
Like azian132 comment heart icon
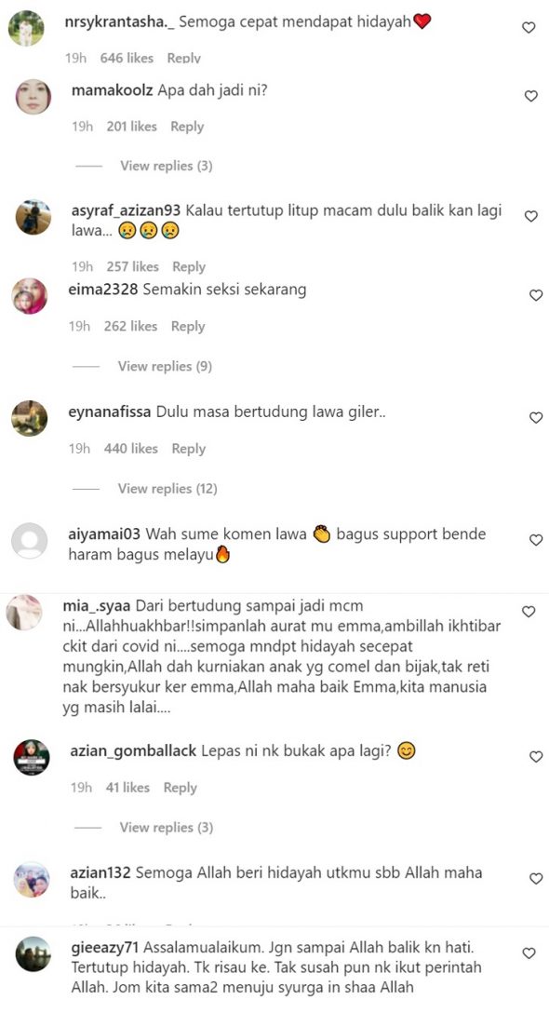click(536, 879)
